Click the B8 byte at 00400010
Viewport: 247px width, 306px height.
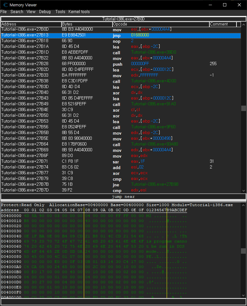coord(26,221)
